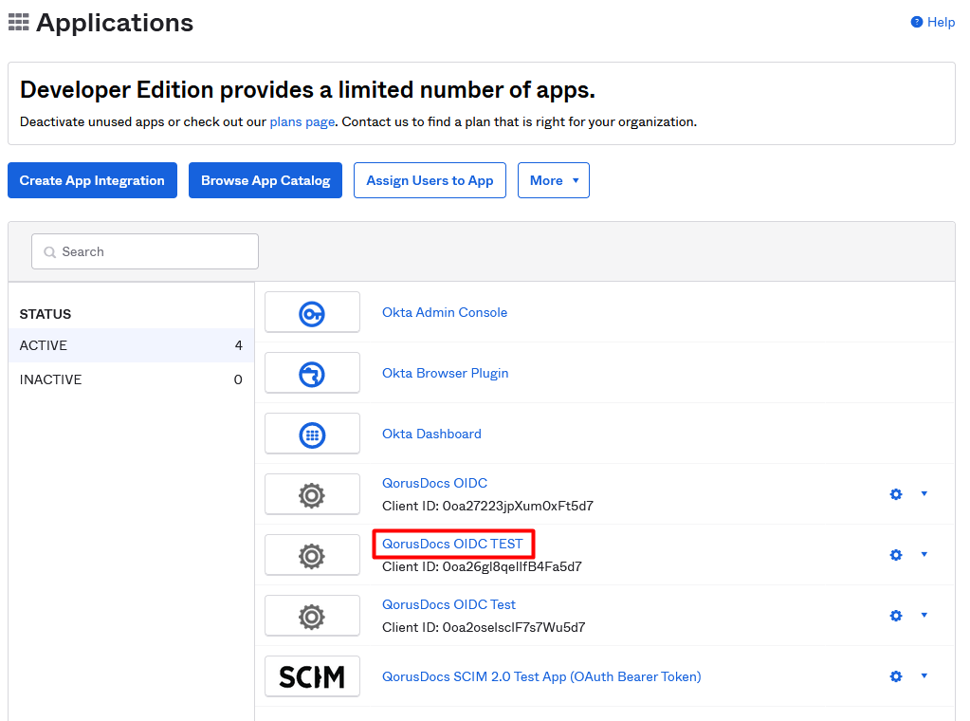This screenshot has width=970, height=721.
Task: Follow the plans page link
Action: [x=302, y=122]
